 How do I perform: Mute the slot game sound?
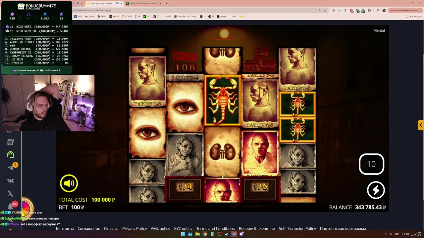pyautogui.click(x=69, y=183)
